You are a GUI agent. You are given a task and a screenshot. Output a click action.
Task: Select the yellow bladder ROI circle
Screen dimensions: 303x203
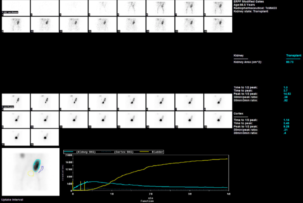tap(31, 173)
